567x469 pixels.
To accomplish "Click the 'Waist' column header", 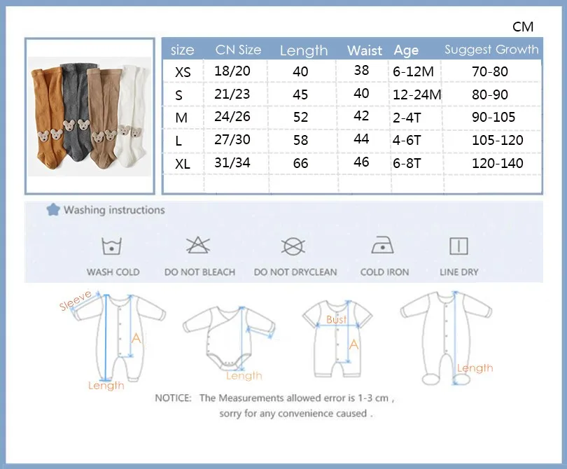I will [365, 50].
